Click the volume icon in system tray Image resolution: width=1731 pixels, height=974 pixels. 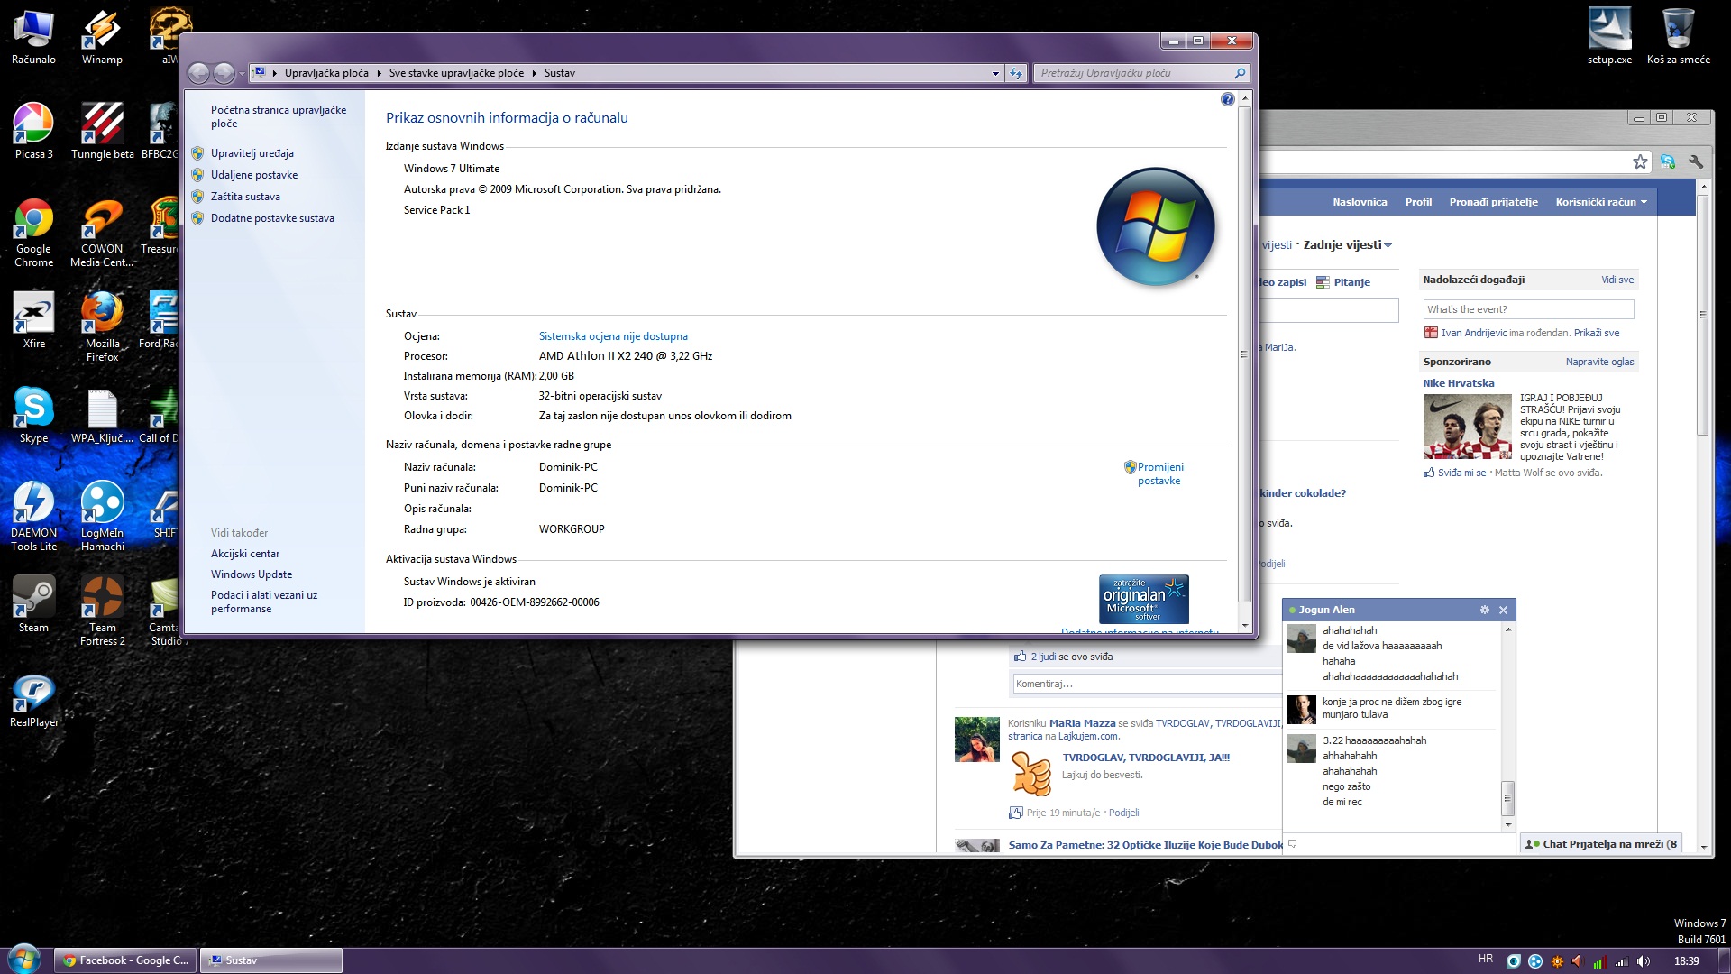(1643, 960)
